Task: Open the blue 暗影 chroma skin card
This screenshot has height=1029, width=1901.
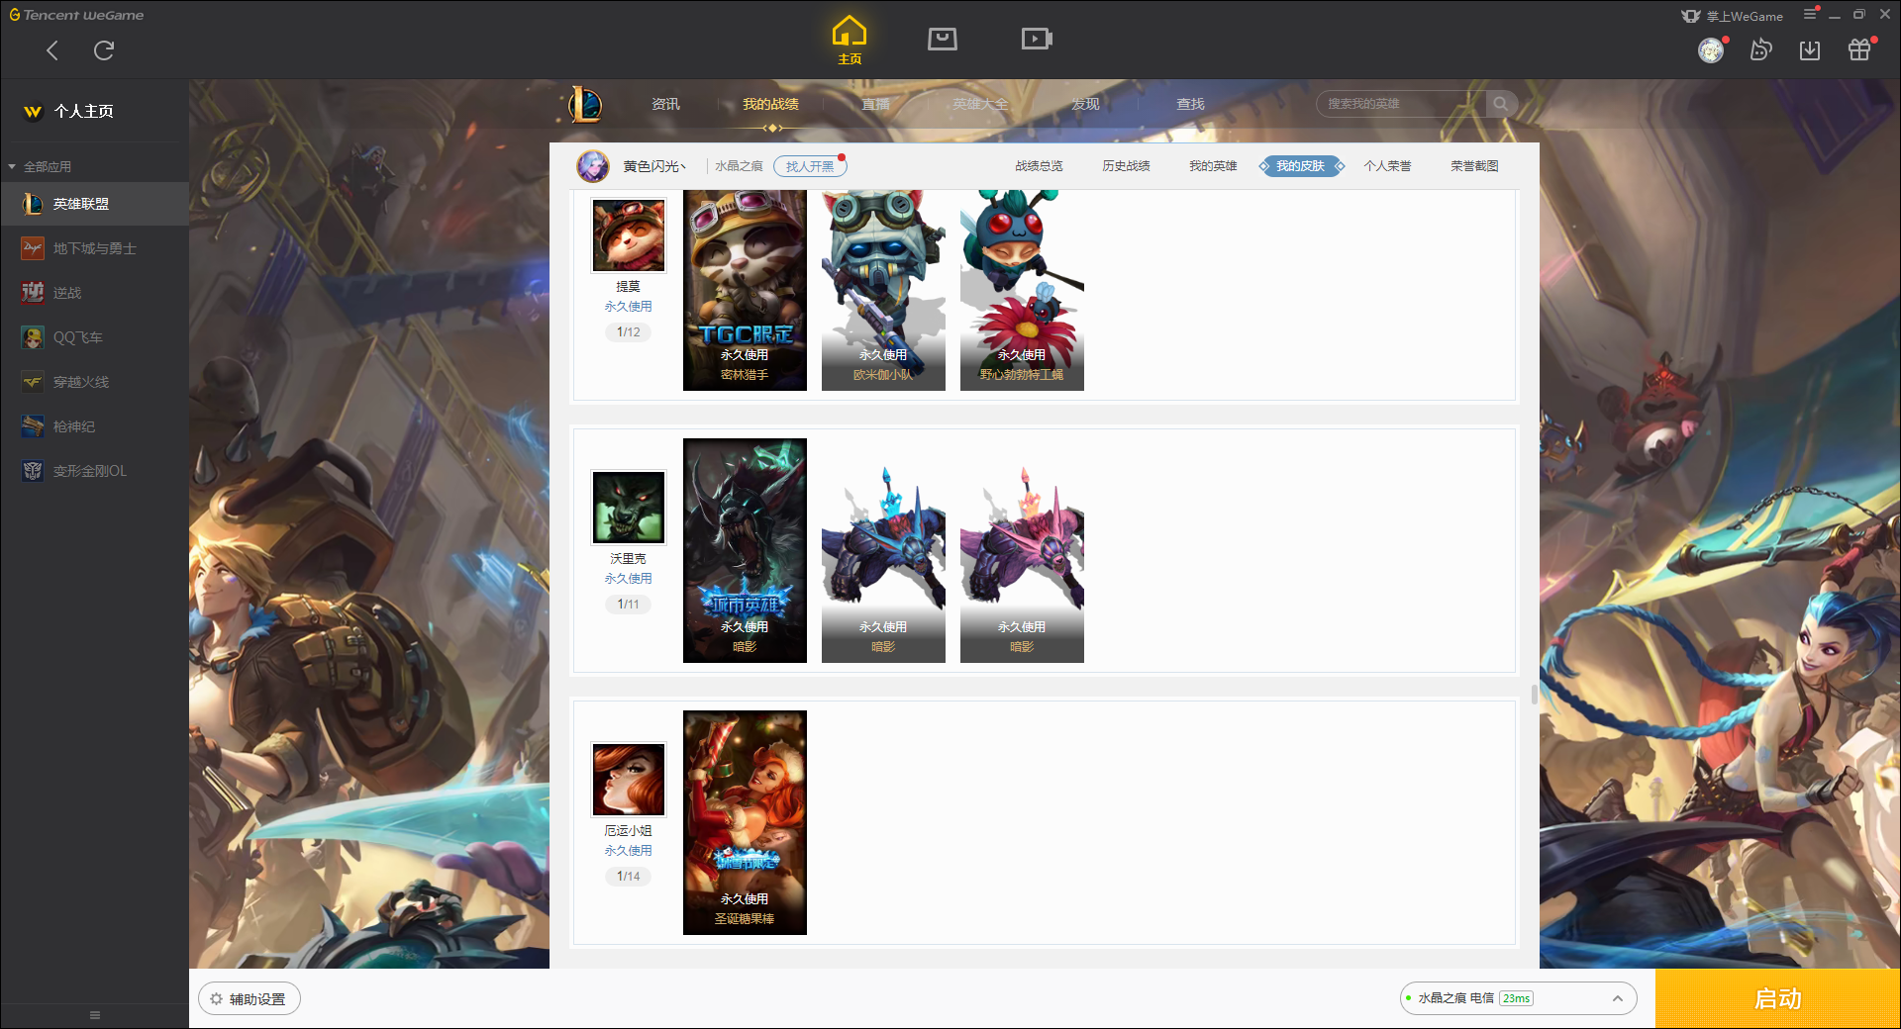Action: click(x=883, y=550)
